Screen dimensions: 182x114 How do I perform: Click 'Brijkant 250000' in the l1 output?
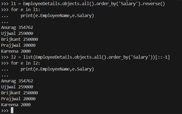pyautogui.click(x=19, y=39)
